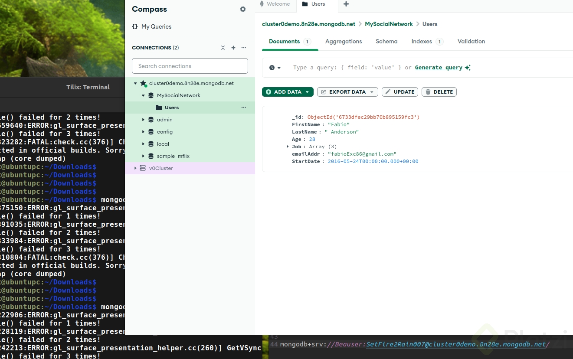Open Compass settings gear icon
The height and width of the screenshot is (359, 573).
click(x=243, y=9)
